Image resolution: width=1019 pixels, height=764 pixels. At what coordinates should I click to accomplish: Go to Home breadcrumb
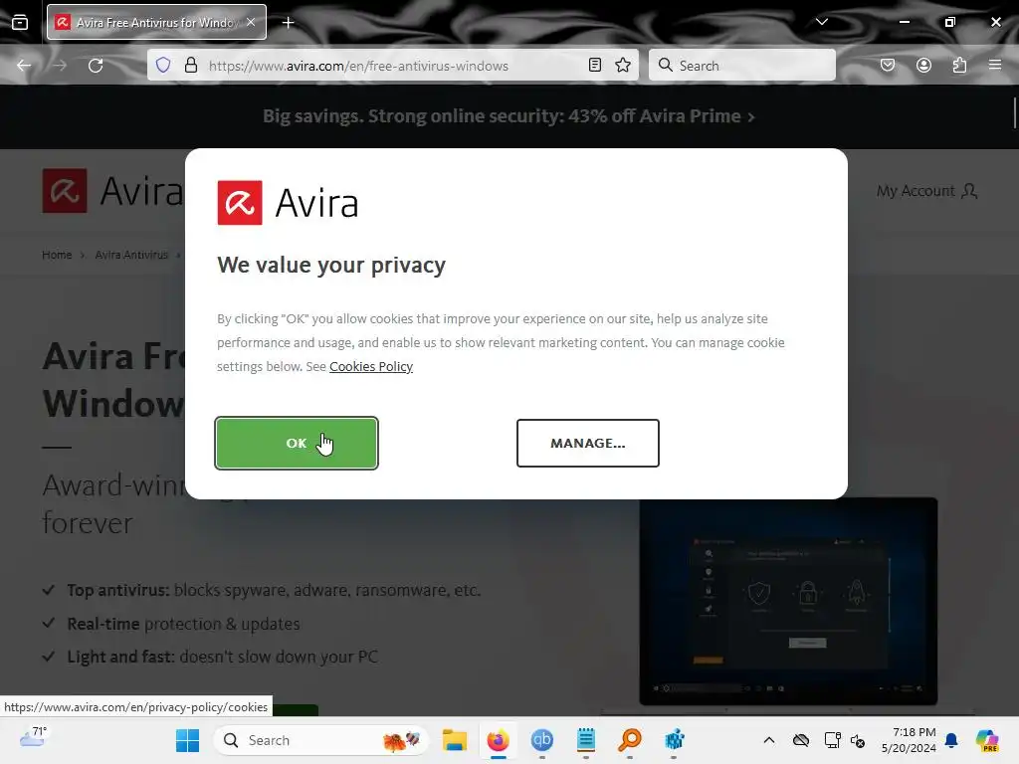click(x=57, y=255)
